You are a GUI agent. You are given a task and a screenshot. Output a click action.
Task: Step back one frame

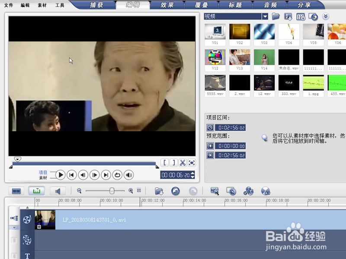point(83,175)
